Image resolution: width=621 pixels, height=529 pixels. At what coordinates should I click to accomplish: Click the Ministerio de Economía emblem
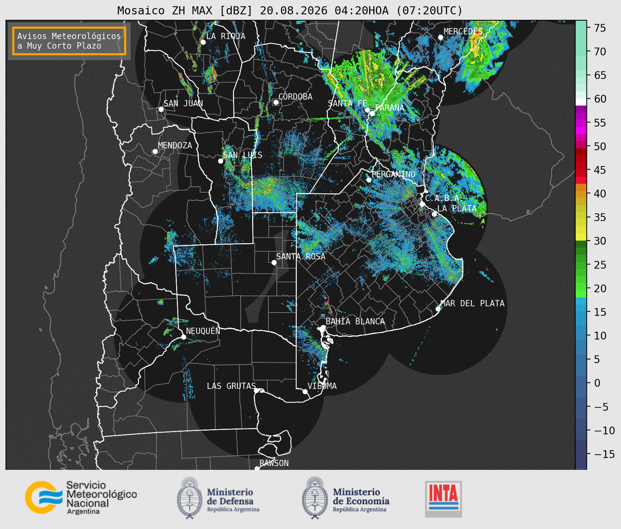coord(315,498)
